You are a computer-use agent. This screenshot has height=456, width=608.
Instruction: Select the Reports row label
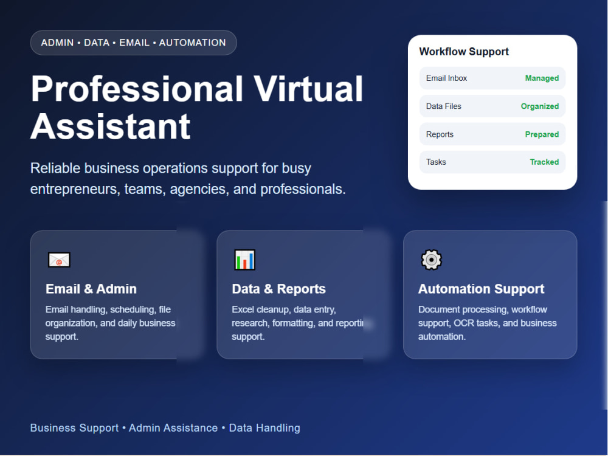tap(440, 134)
